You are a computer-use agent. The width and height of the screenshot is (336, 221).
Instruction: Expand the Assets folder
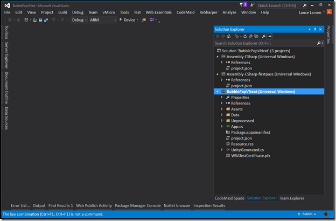point(222,109)
